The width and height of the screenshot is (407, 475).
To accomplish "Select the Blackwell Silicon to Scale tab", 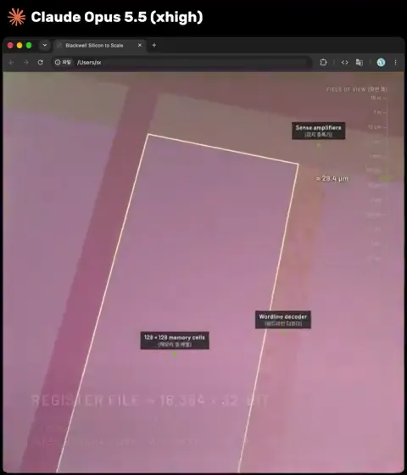I will click(x=100, y=46).
